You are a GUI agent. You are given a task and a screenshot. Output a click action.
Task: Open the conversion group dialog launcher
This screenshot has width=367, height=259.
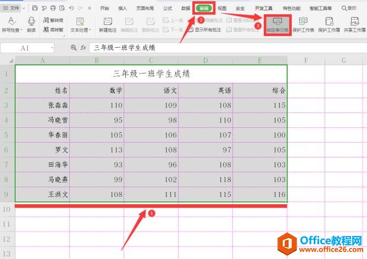coord(64,36)
